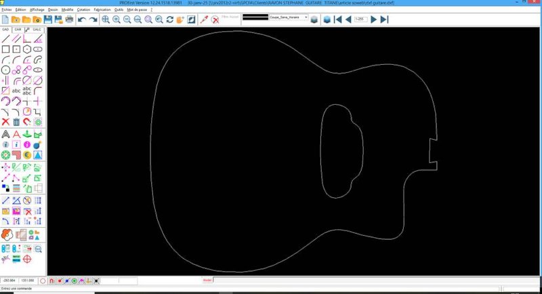
Task: Click the orange flower shape icon
Action: (7, 235)
